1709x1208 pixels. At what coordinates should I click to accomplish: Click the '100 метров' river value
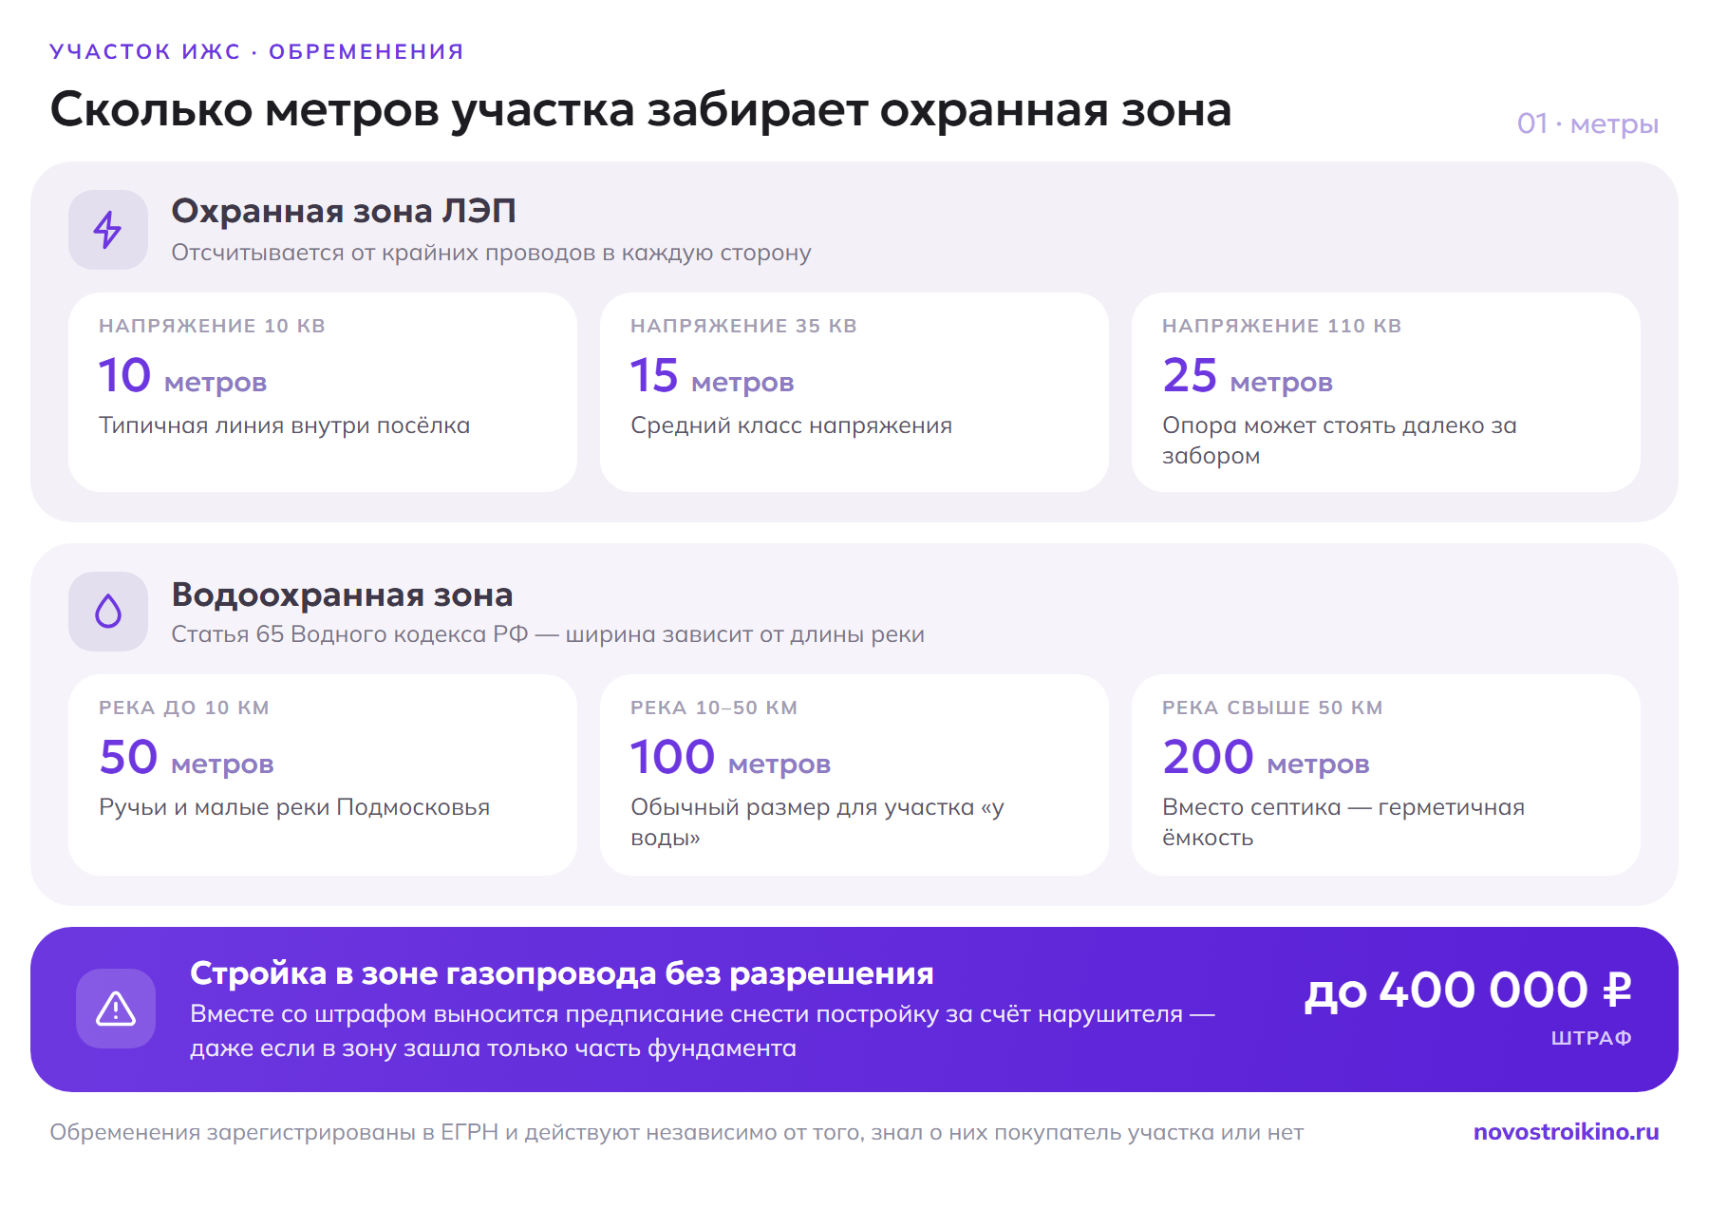(730, 758)
